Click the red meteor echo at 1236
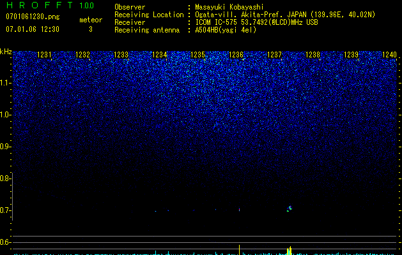 (239, 210)
